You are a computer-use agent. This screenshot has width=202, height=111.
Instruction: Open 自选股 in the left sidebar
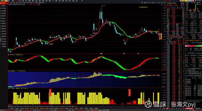[x=4, y=3]
